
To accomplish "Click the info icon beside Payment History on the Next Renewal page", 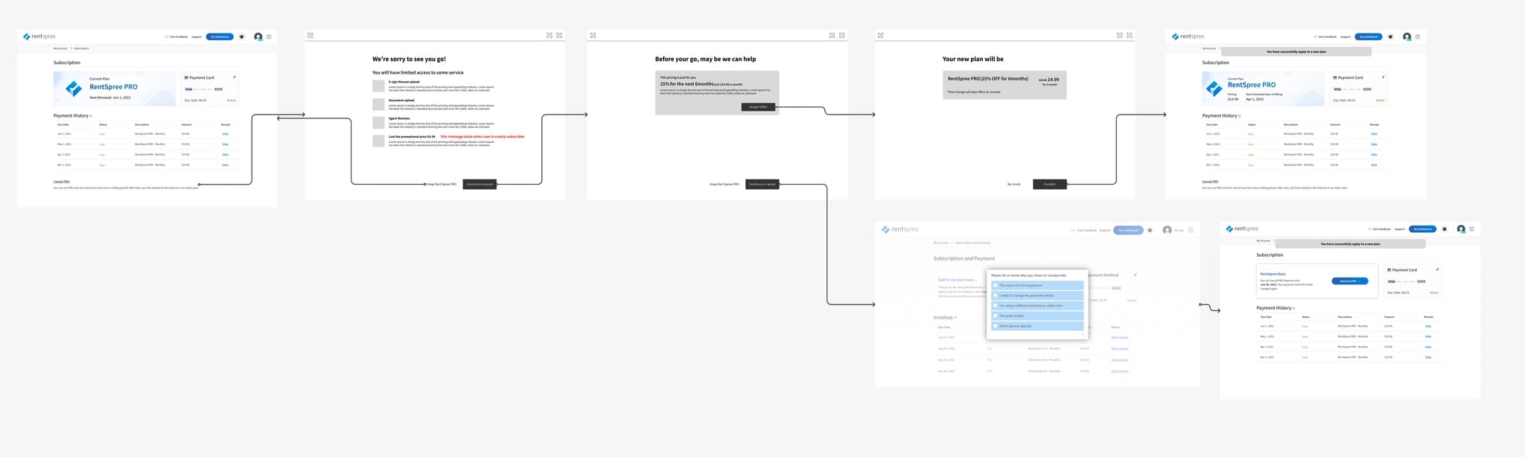I will pyautogui.click(x=91, y=116).
